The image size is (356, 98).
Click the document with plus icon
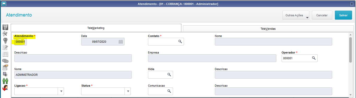click(x=5, y=74)
